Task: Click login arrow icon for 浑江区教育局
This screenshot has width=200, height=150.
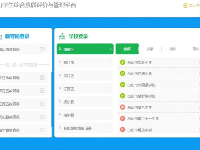Action: pos(42,90)
